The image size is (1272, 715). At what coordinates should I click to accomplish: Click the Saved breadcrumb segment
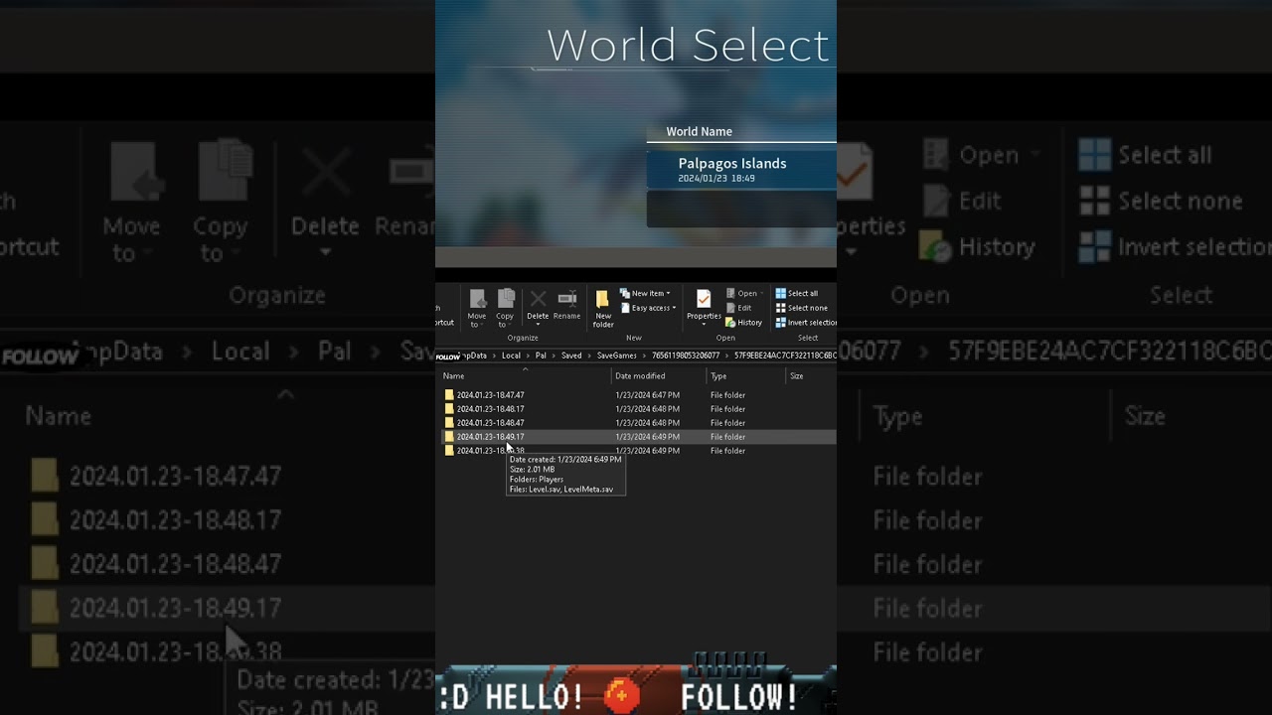(x=571, y=356)
